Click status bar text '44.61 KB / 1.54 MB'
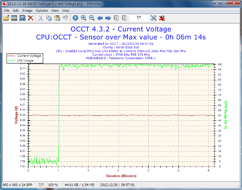This screenshot has width=242, height=190. click(80, 185)
